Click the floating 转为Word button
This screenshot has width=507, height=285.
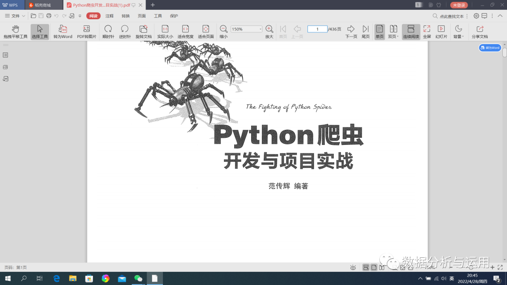click(490, 48)
